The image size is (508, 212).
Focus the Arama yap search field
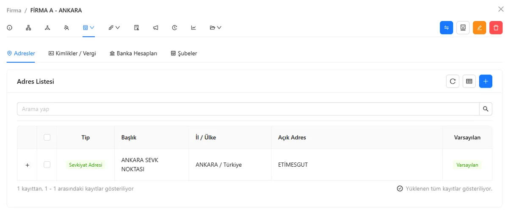248,109
